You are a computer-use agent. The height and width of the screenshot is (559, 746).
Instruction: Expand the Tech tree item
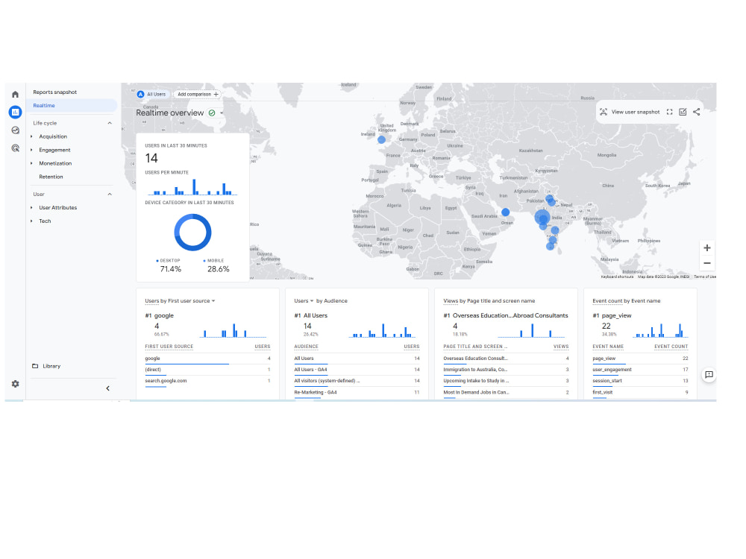tap(31, 221)
